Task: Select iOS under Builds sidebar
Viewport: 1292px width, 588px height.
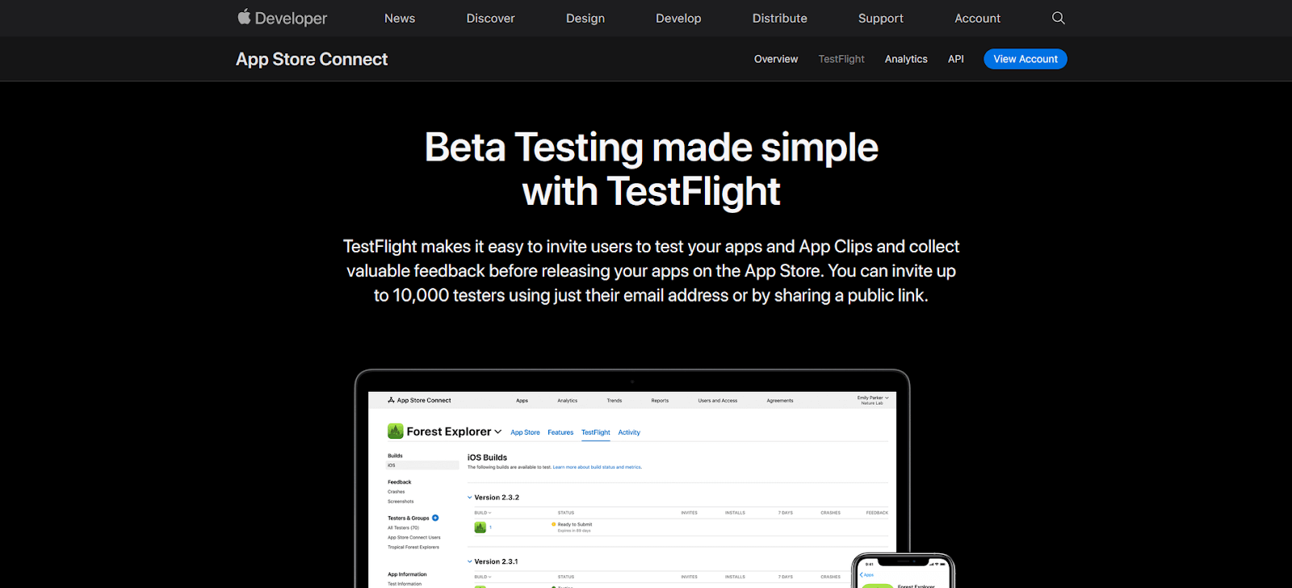Action: (422, 465)
